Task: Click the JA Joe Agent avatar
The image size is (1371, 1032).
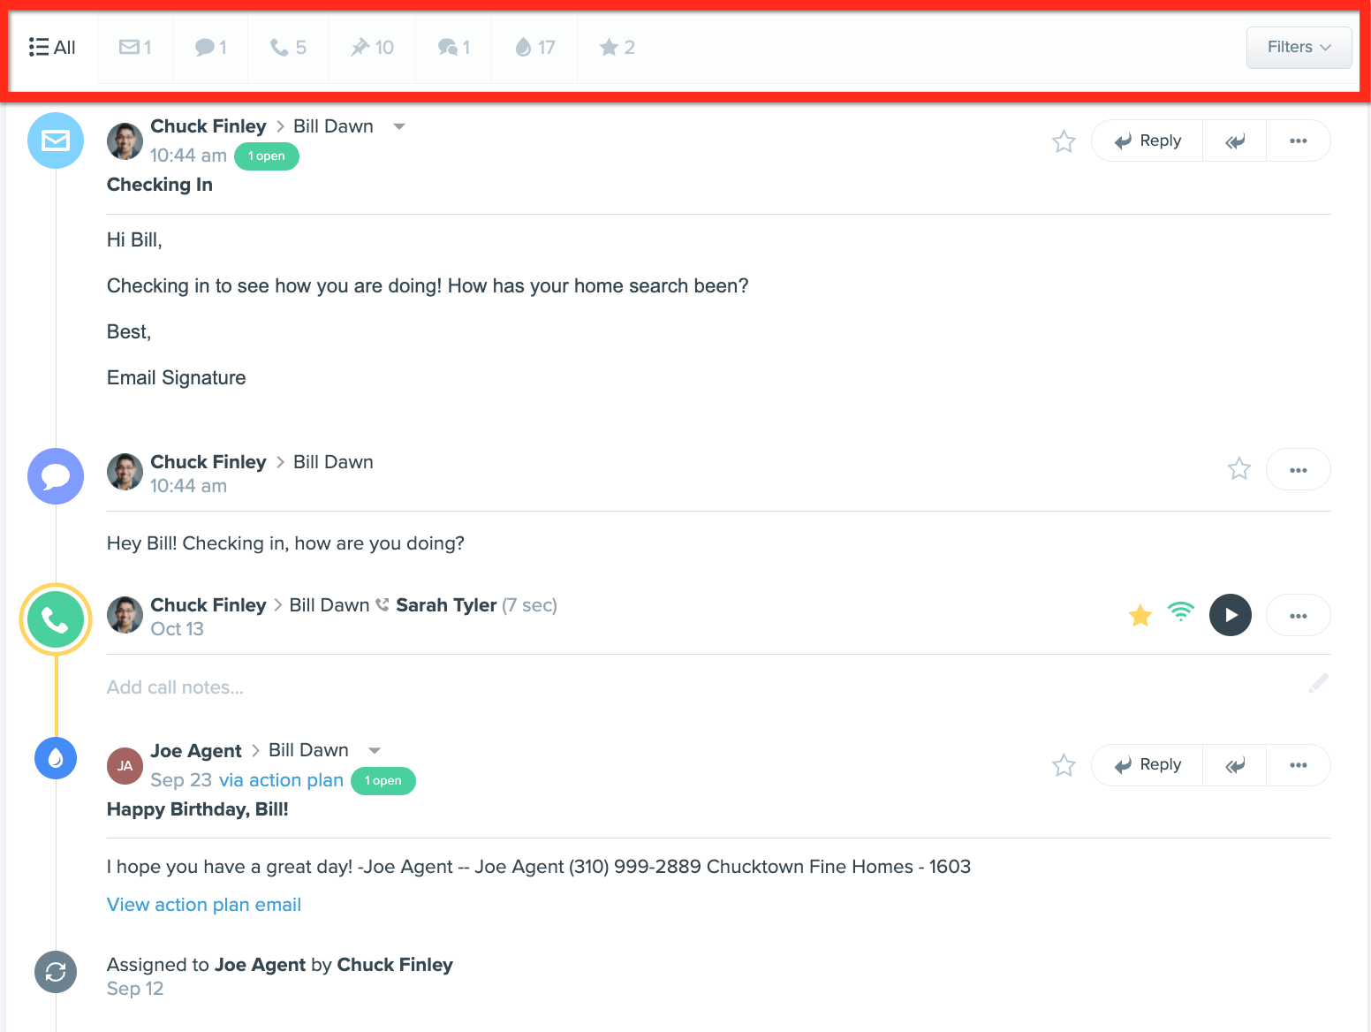Action: 125,765
